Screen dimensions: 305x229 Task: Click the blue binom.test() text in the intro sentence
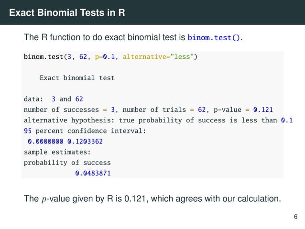(215, 37)
